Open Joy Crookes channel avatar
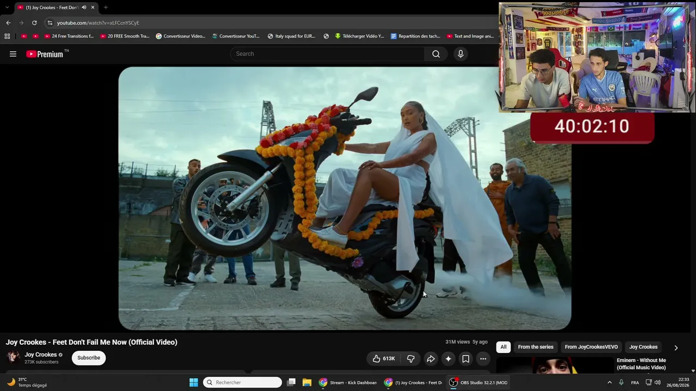The image size is (696, 391). [x=13, y=357]
